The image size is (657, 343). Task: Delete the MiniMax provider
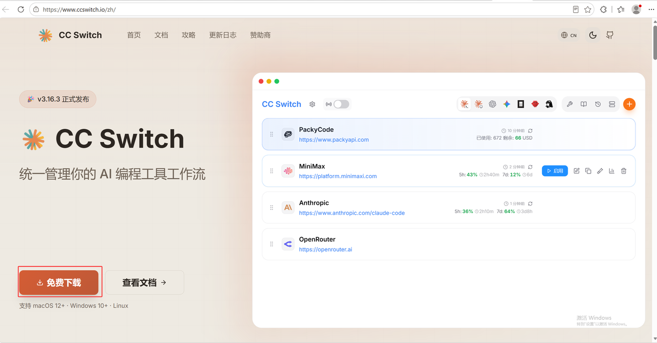(624, 171)
